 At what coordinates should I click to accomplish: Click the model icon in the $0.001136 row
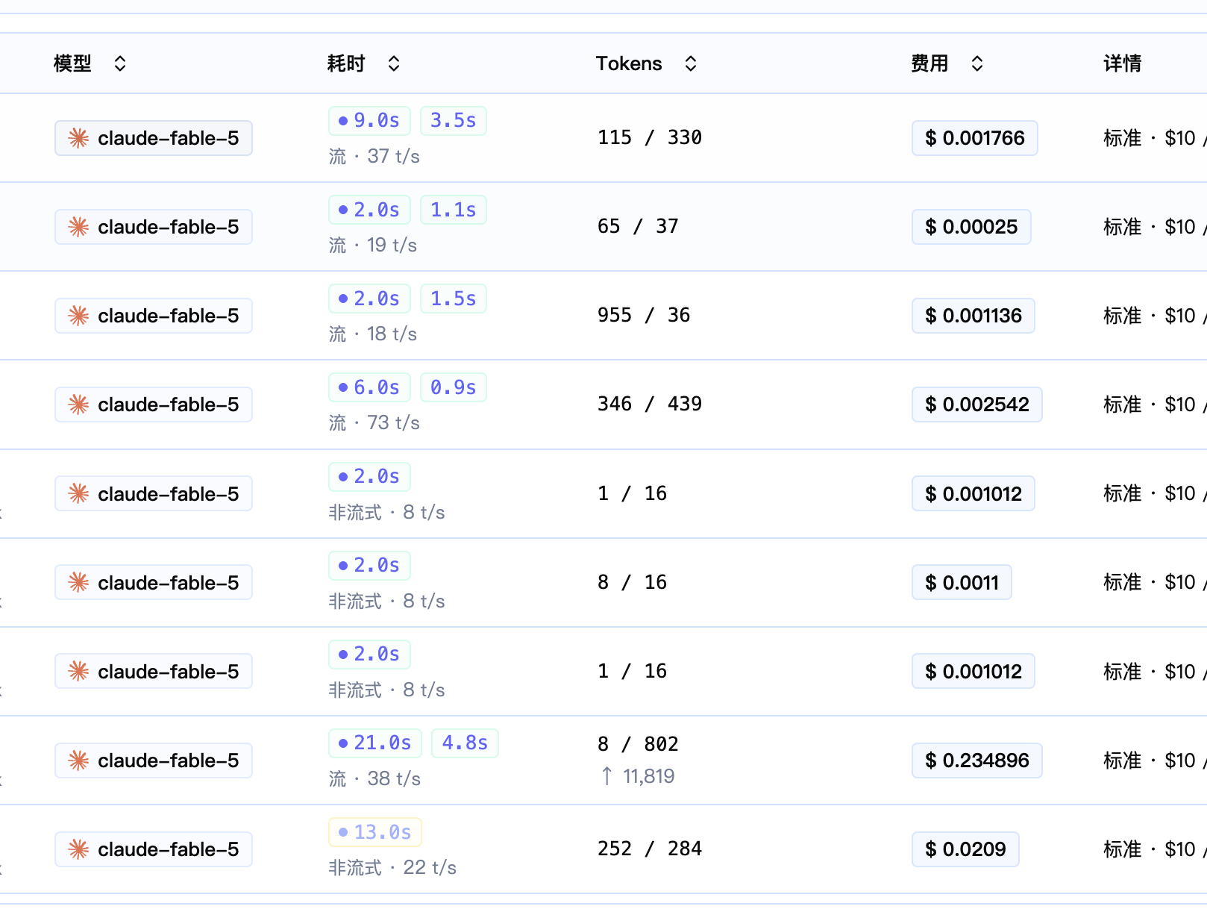tap(78, 316)
